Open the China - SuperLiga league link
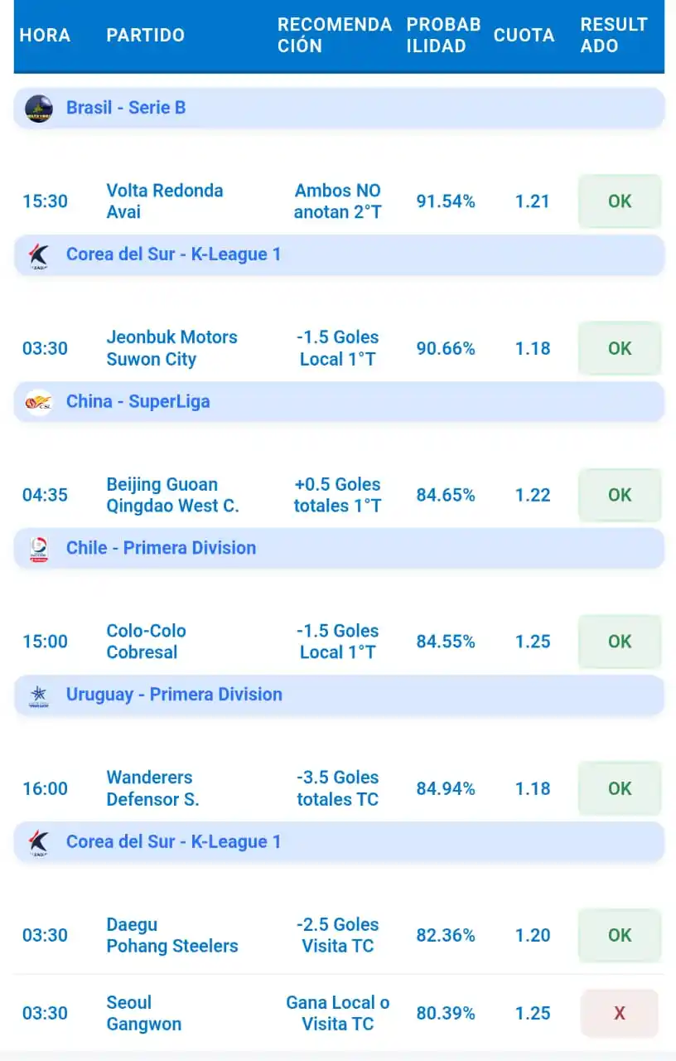The width and height of the screenshot is (676, 1061). 138,402
